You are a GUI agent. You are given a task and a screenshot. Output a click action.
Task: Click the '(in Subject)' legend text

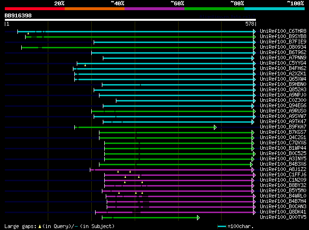[98, 226]
